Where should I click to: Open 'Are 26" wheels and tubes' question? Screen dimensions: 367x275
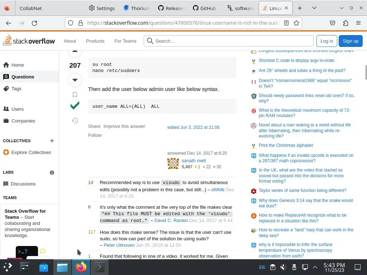(302, 71)
